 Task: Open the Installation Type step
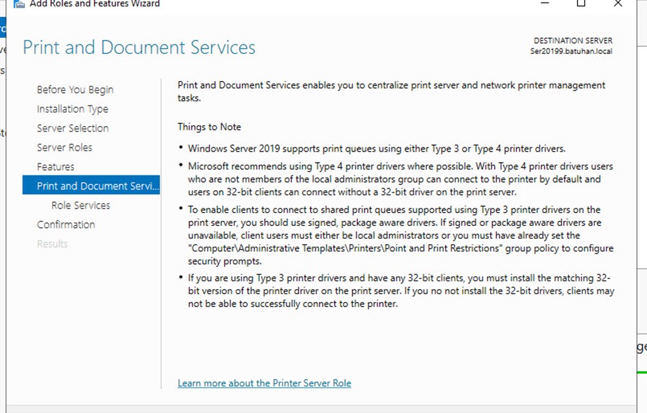(72, 109)
